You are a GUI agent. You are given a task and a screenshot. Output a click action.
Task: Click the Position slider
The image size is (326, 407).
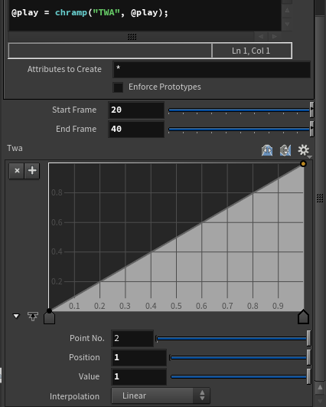[x=240, y=358]
